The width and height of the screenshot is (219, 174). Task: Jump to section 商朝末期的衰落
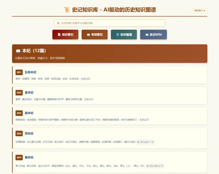(111, 120)
